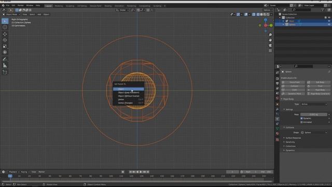Switch perspective/orthographic with the grid icon

(x=270, y=51)
